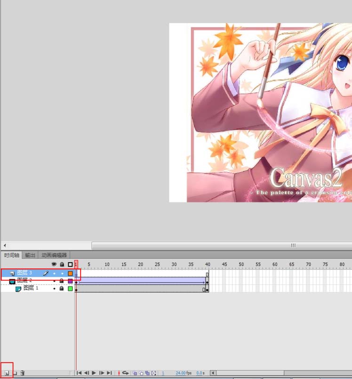
Task: Toggle visibility dot of 图层 2
Action: (x=54, y=281)
